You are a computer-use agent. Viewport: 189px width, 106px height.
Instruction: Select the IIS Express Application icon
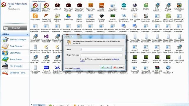[x=91, y=18]
